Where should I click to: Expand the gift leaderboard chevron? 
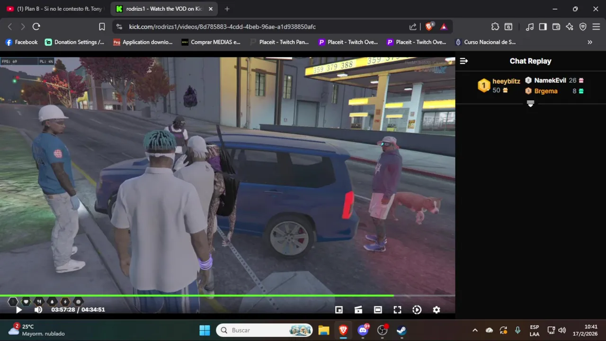530,104
